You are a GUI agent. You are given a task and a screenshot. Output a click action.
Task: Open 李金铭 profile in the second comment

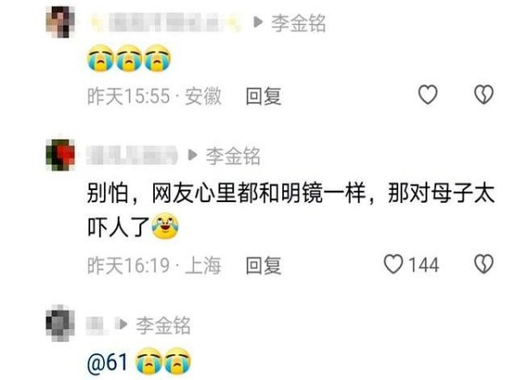233,156
